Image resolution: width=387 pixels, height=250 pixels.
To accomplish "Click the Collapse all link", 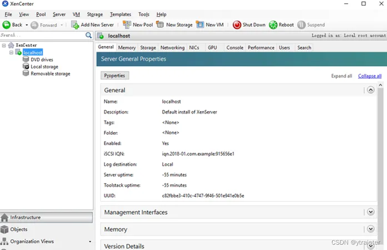I will pyautogui.click(x=370, y=76).
